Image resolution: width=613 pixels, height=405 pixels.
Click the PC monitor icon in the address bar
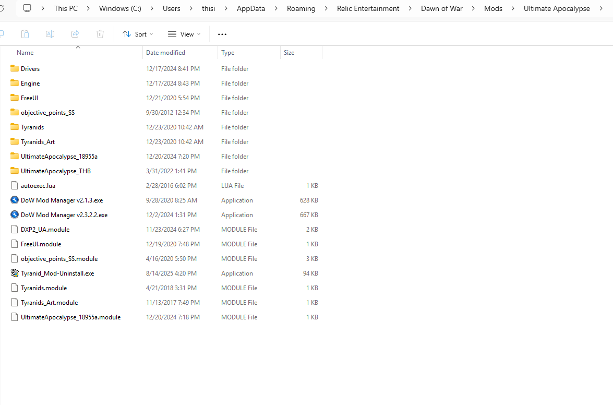(x=27, y=8)
